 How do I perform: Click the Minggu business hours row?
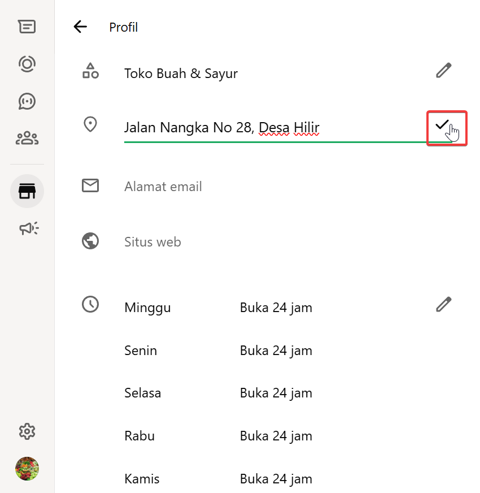(x=218, y=308)
